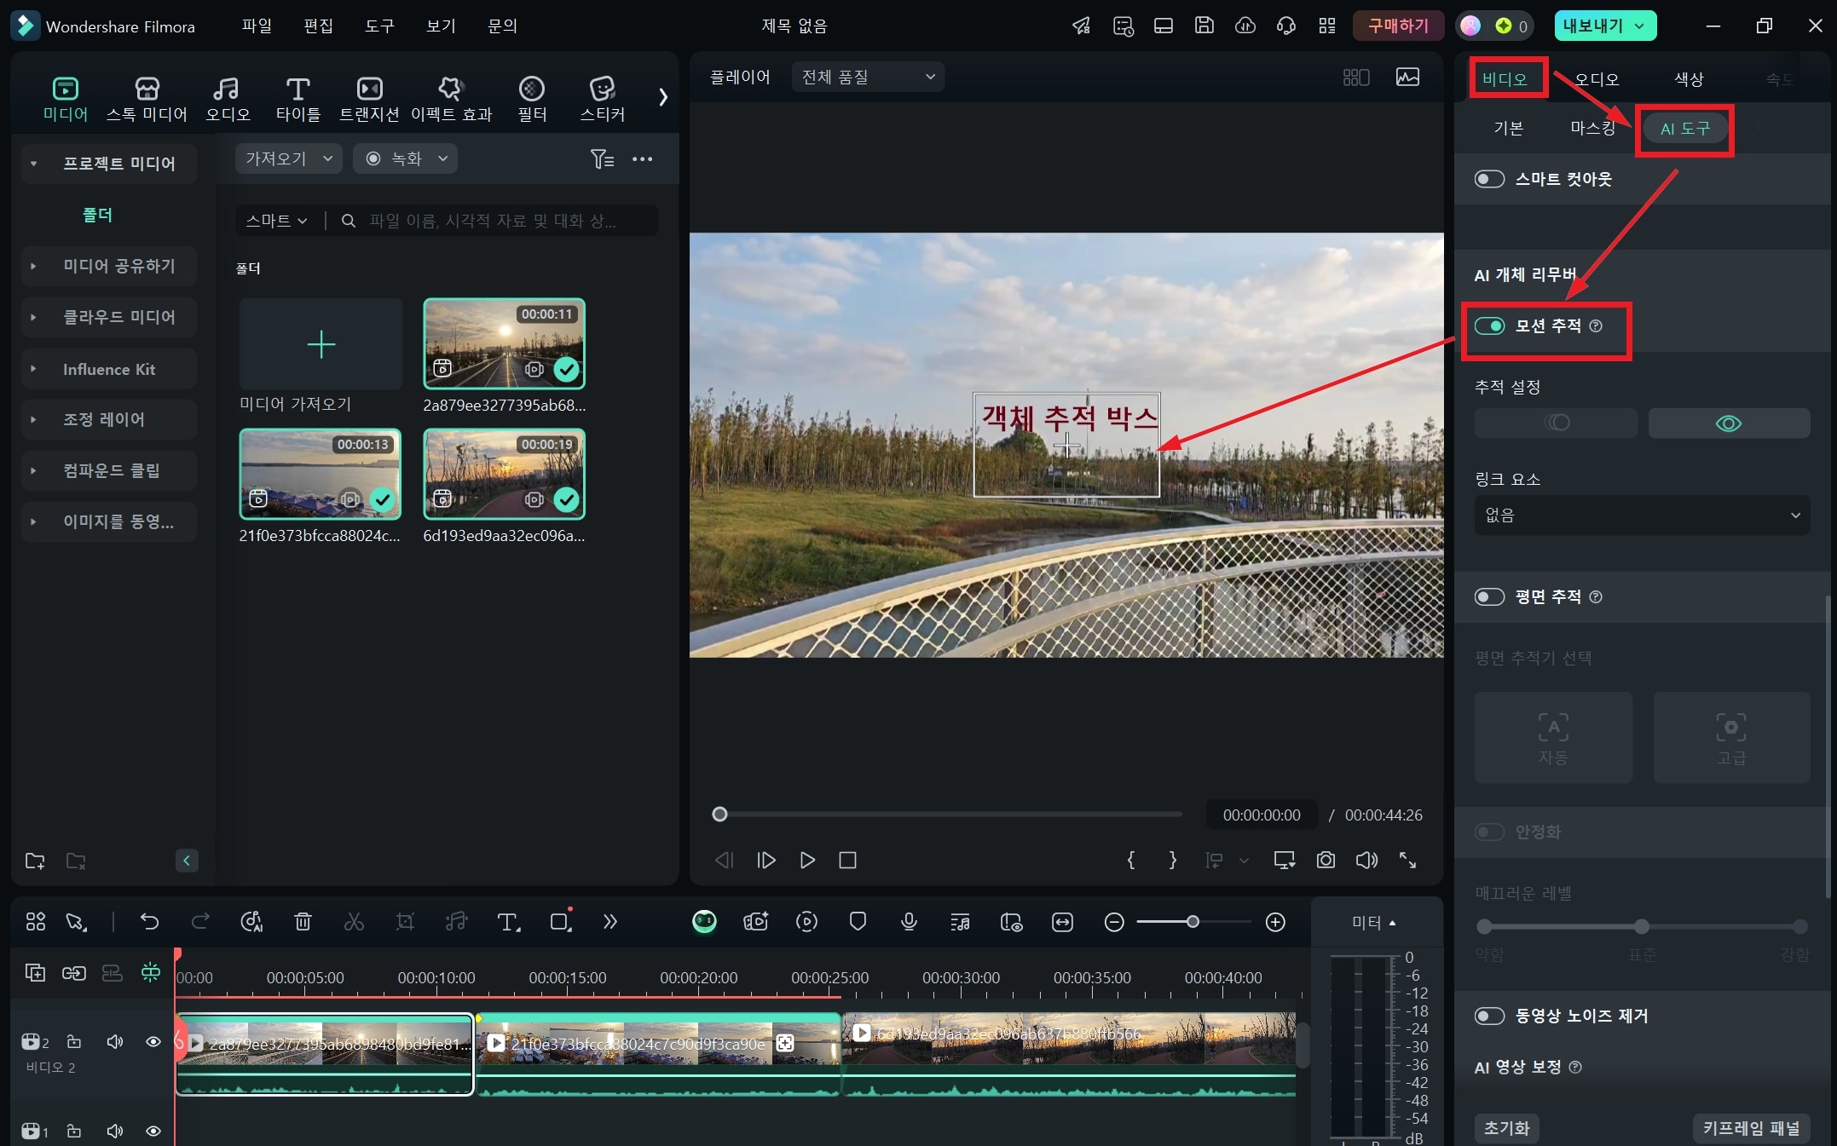Image resolution: width=1837 pixels, height=1146 pixels.
Task: Click the undo icon in timeline toolbar
Action: pyautogui.click(x=149, y=921)
